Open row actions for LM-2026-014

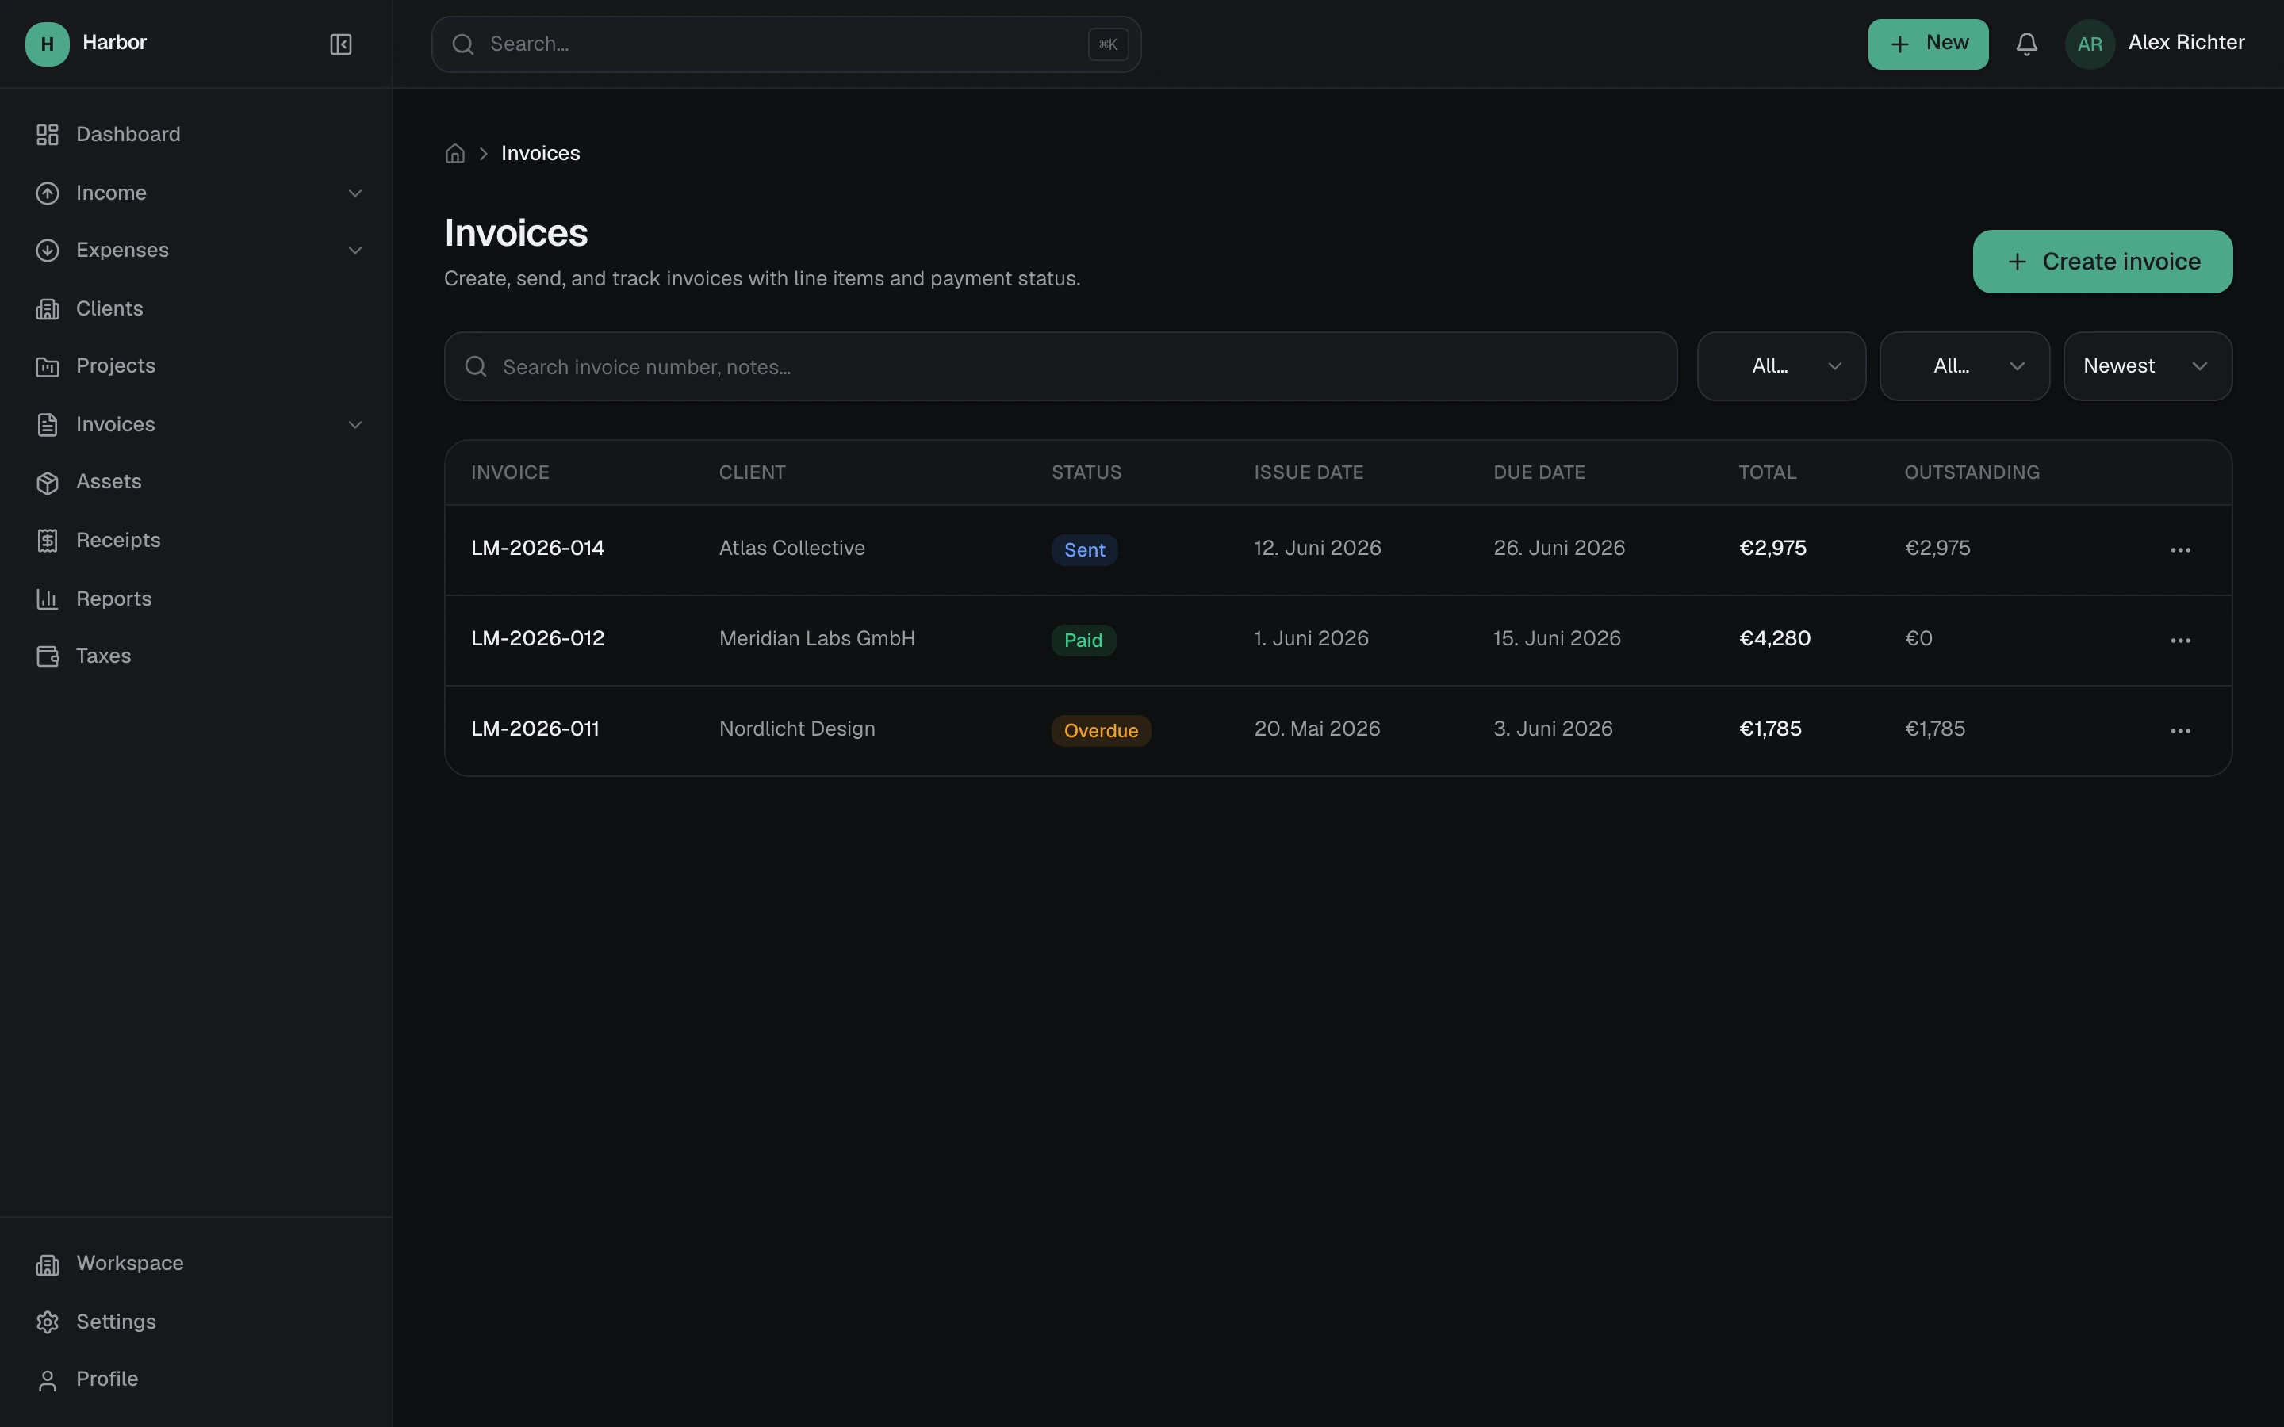pyautogui.click(x=2180, y=550)
